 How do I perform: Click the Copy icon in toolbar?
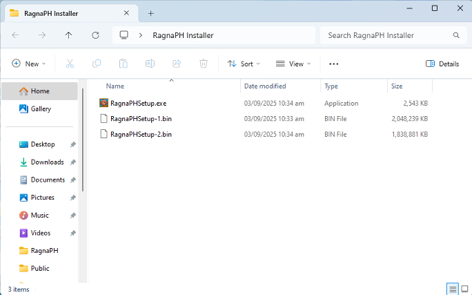click(x=97, y=64)
